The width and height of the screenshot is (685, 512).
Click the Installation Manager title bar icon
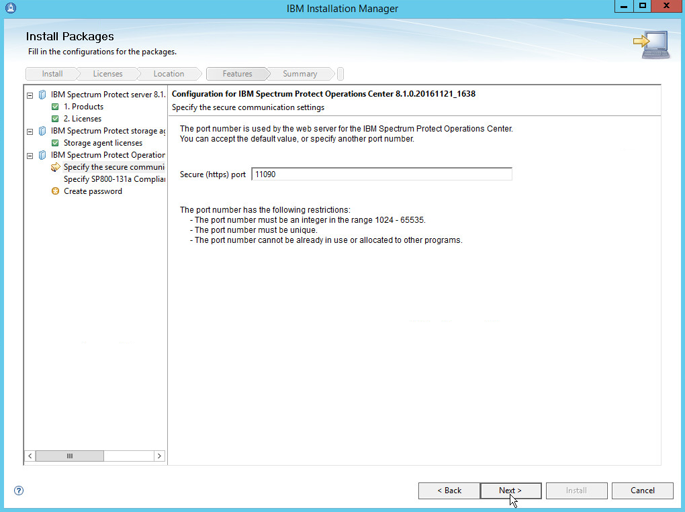coord(10,8)
